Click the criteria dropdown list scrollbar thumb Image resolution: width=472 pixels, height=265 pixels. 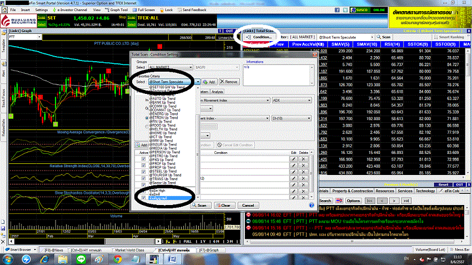(198, 154)
